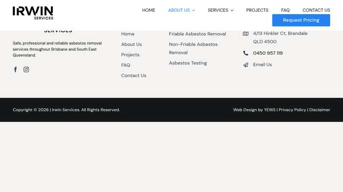The height and width of the screenshot is (192, 343).
Task: Click the paper plane icon beside Email Us
Action: click(245, 65)
